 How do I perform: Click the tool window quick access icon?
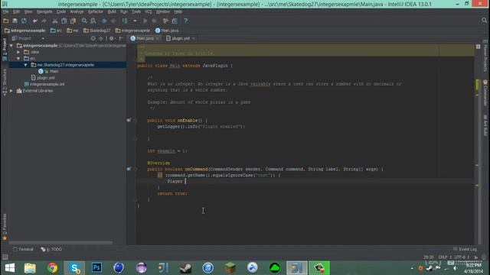pyautogui.click(x=5, y=257)
